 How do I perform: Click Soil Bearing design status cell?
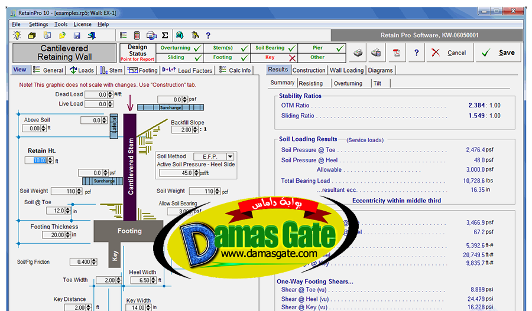[x=274, y=48]
